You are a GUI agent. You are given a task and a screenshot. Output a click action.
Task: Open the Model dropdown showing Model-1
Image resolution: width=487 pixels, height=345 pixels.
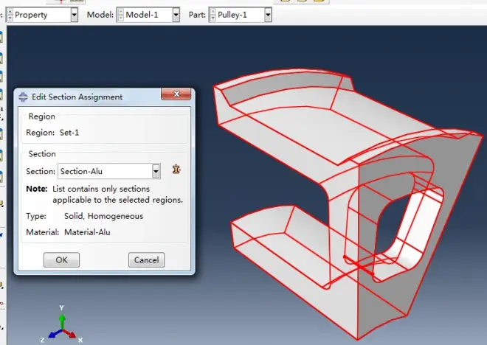point(176,15)
